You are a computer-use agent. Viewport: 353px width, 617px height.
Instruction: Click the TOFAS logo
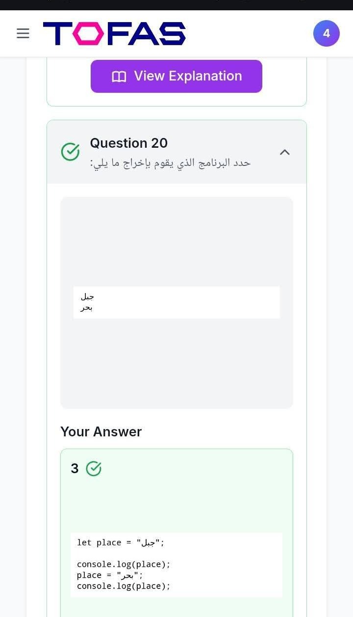(x=114, y=33)
